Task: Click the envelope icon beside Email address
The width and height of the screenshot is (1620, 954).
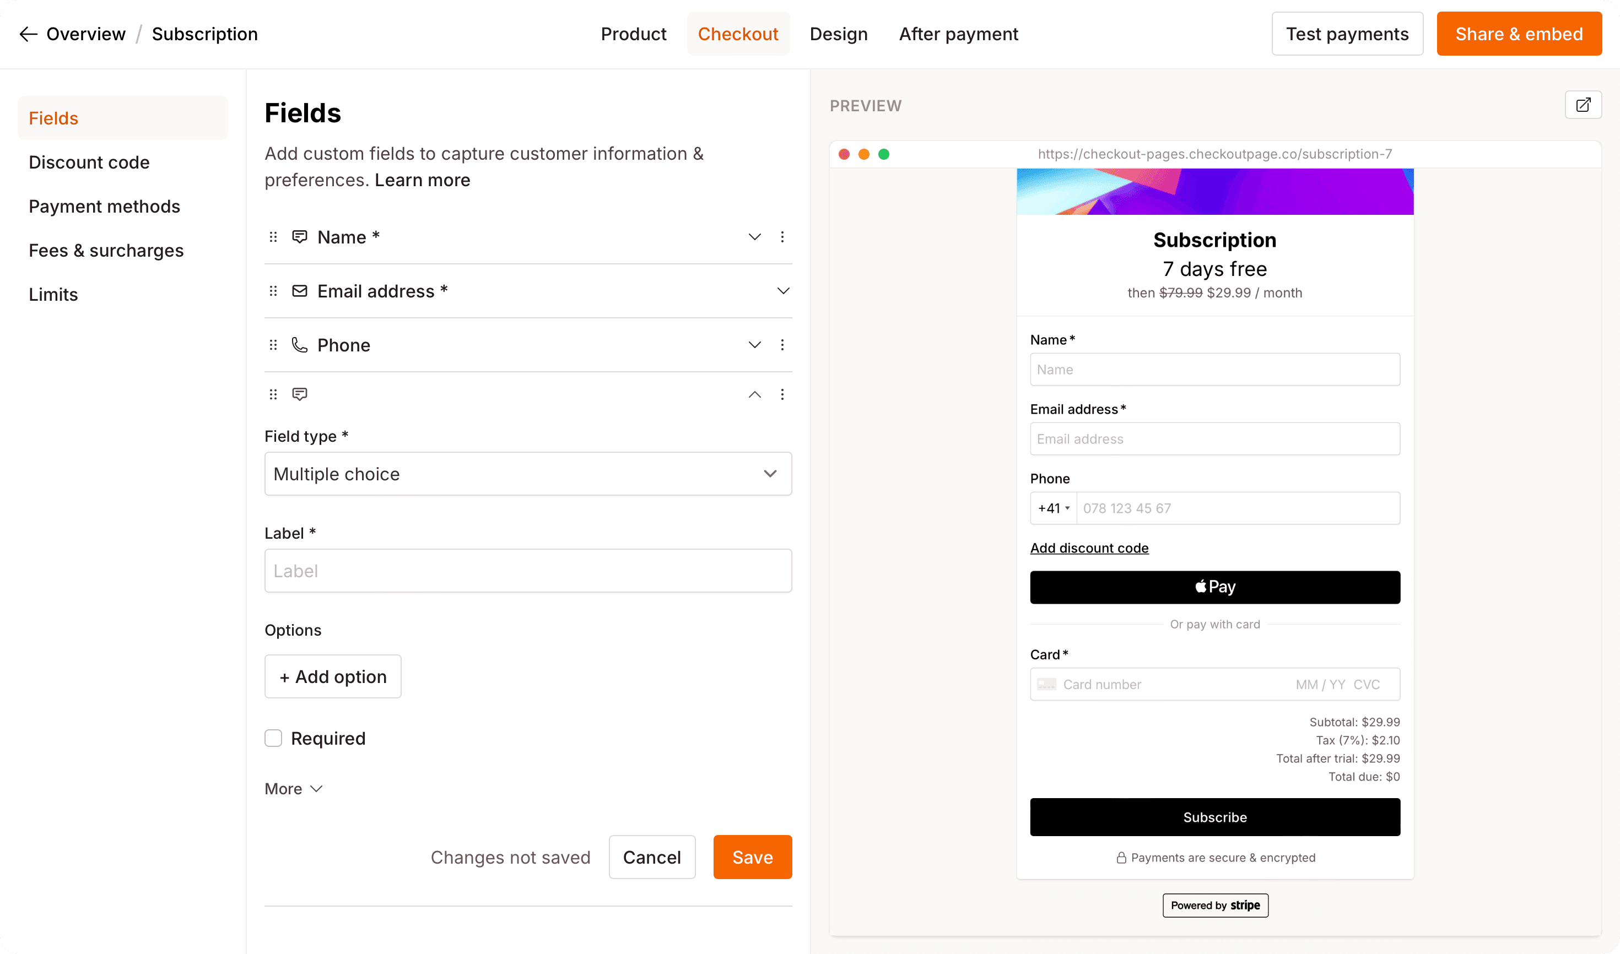Action: [x=300, y=291]
